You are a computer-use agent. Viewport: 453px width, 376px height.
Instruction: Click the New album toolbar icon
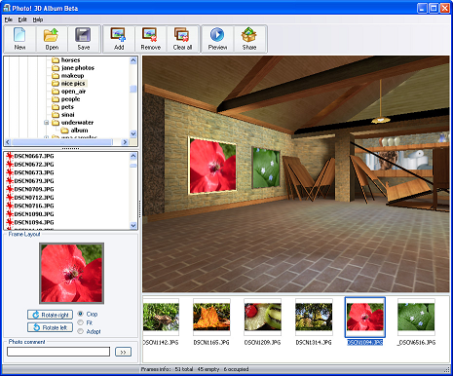coord(19,35)
